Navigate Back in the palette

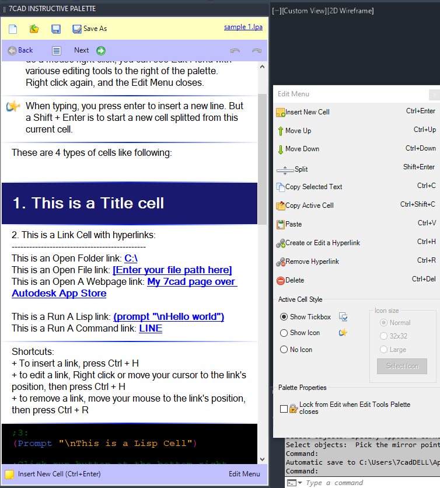[x=20, y=50]
